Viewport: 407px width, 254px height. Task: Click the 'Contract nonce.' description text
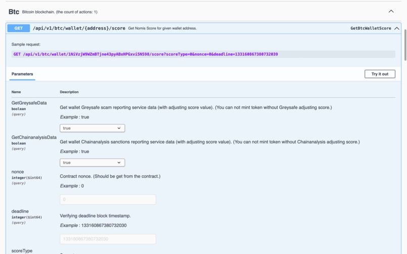coord(110,176)
